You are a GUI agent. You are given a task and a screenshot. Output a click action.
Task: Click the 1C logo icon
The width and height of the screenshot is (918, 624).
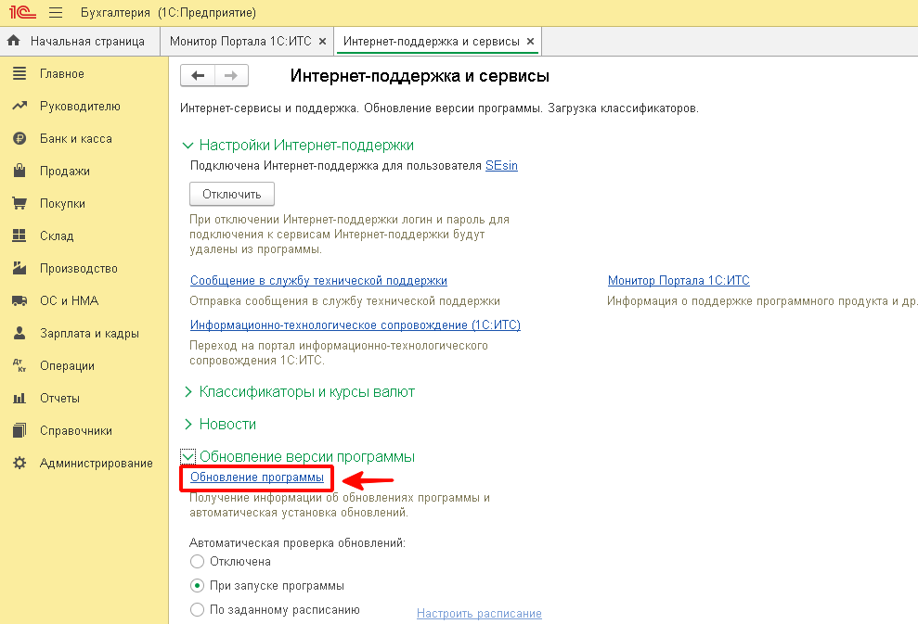coord(22,12)
